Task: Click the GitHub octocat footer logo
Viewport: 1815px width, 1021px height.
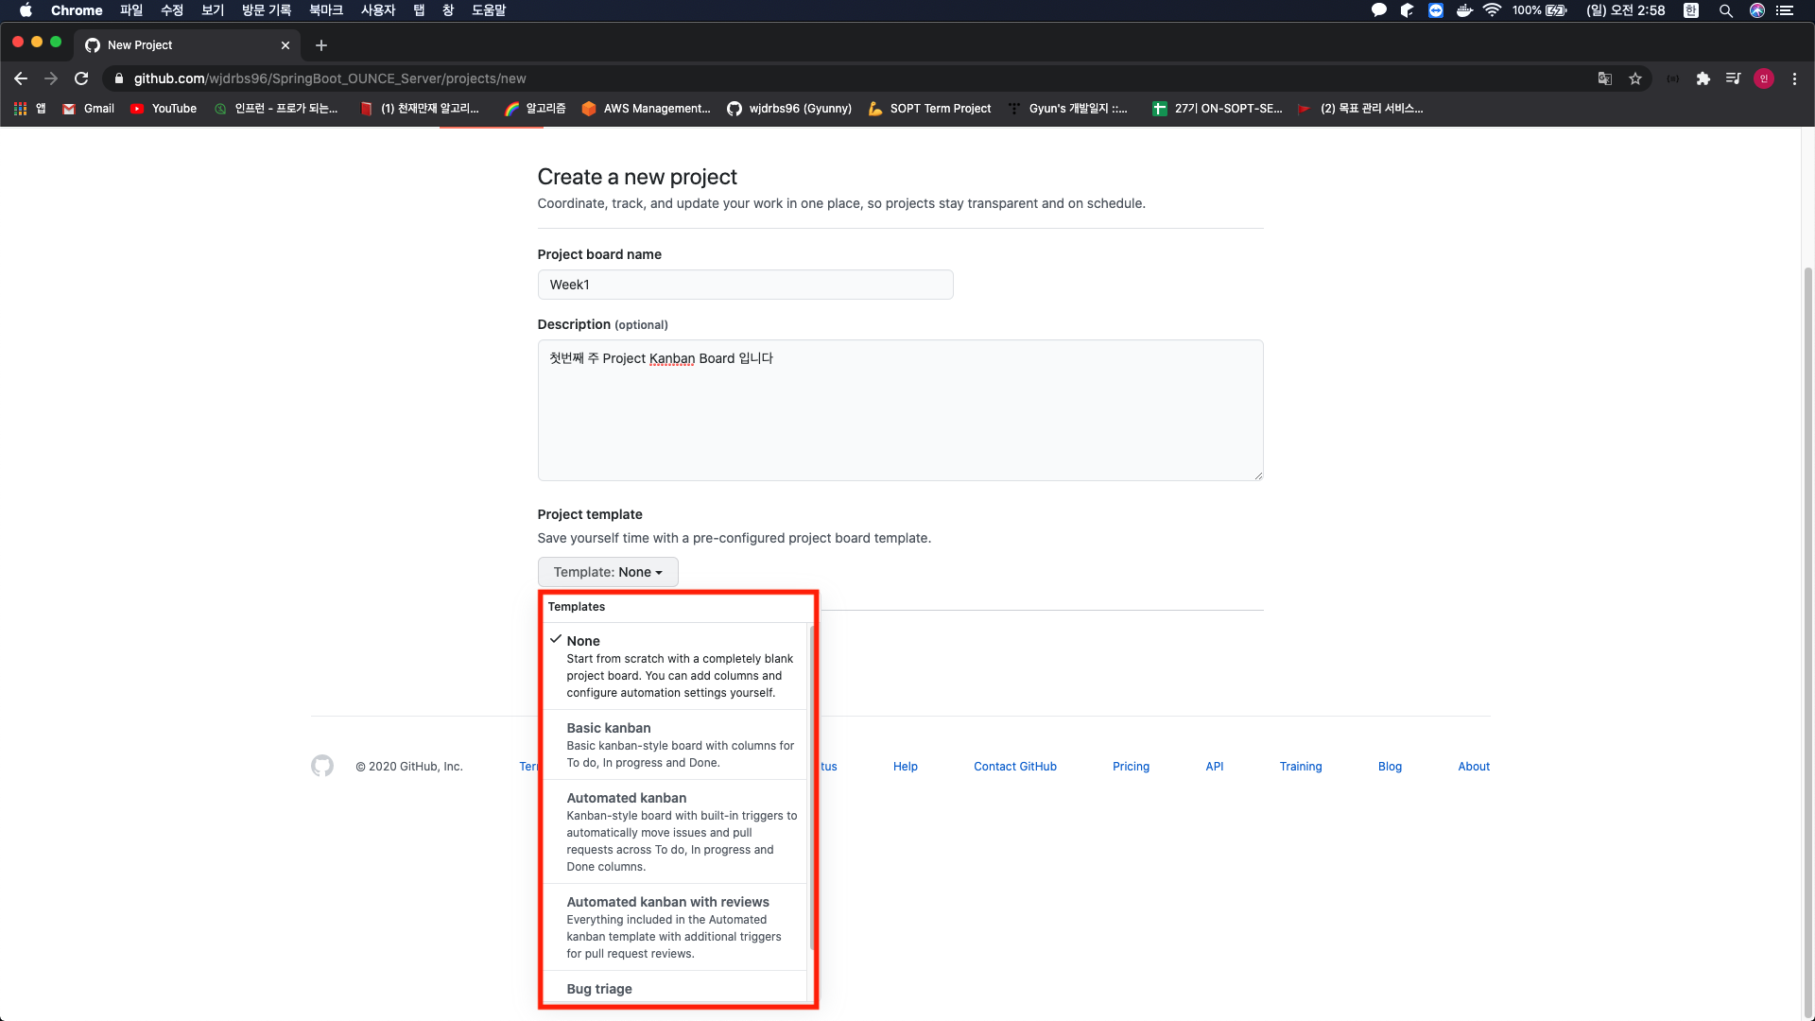Action: 322,766
